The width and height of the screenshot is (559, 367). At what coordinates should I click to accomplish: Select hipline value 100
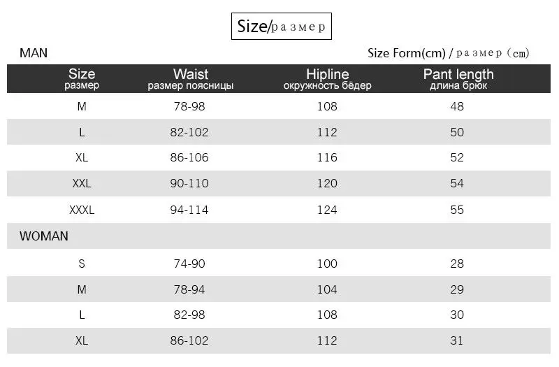pos(327,264)
